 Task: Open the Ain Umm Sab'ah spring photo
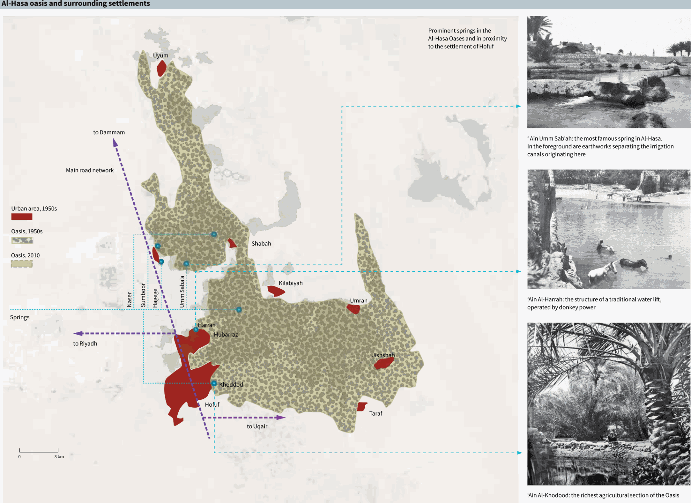609,72
